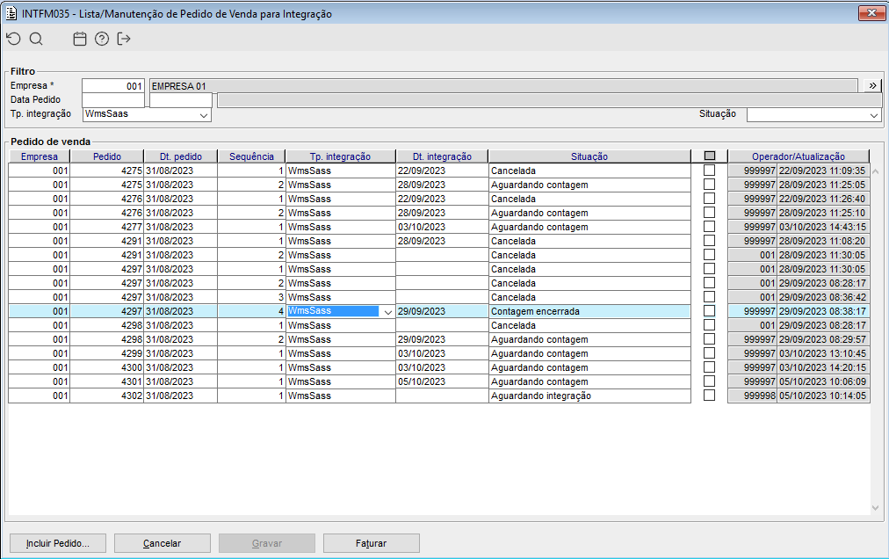
Task: Click the second Data Pedido date field
Action: pyautogui.click(x=181, y=100)
